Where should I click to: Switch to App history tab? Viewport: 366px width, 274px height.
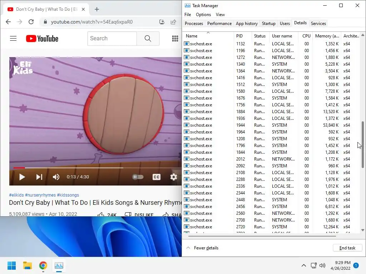[x=247, y=23]
